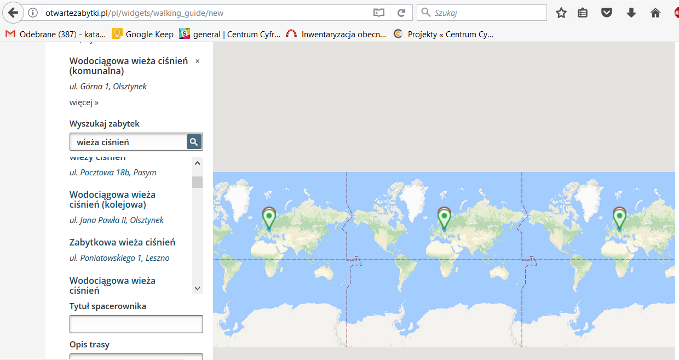This screenshot has width=679, height=360.
Task: Remove Wodociągowa wieża ciśnień (komunalna) with the ×
Action: pos(198,61)
